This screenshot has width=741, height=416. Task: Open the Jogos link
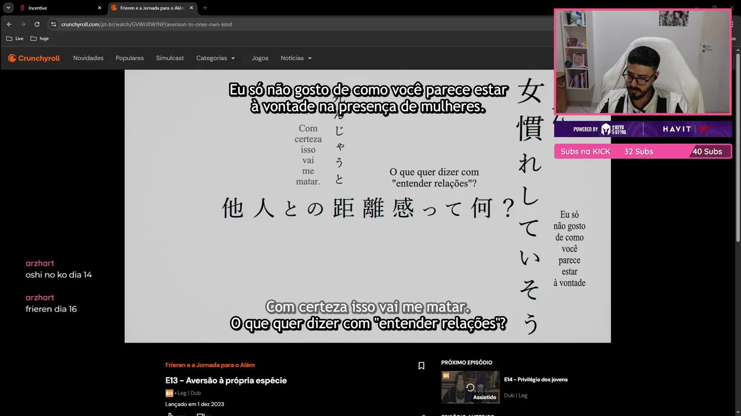260,58
